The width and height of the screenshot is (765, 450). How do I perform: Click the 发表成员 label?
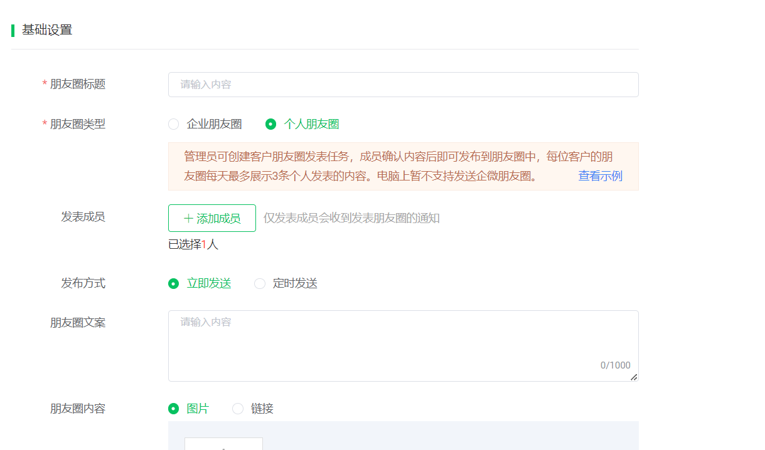click(x=83, y=217)
